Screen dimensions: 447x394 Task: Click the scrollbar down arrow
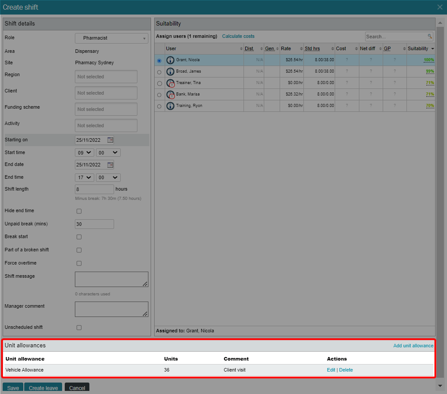(x=440, y=386)
